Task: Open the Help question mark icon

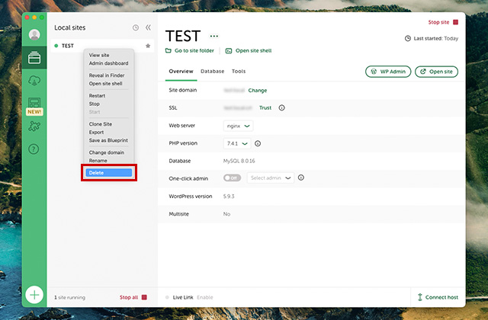Action: tap(34, 149)
